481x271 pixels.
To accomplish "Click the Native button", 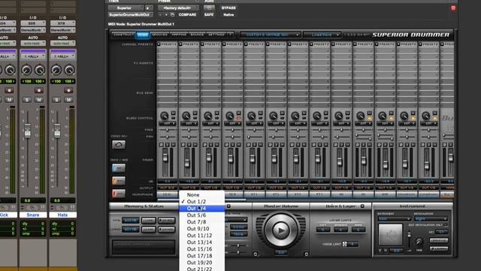I will click(228, 15).
